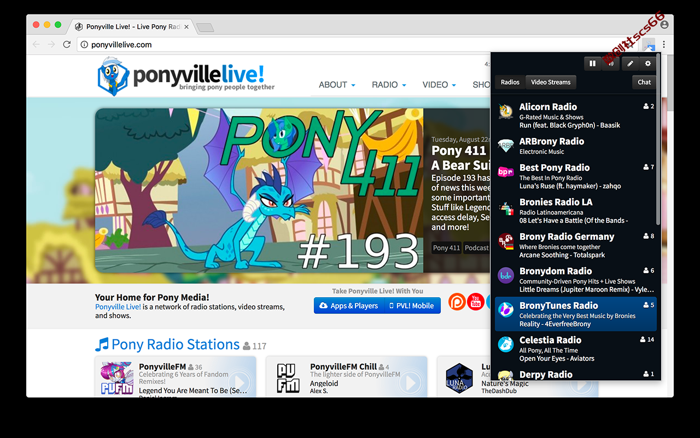This screenshot has width=700, height=438.
Task: Go back in browser history
Action: point(36,44)
